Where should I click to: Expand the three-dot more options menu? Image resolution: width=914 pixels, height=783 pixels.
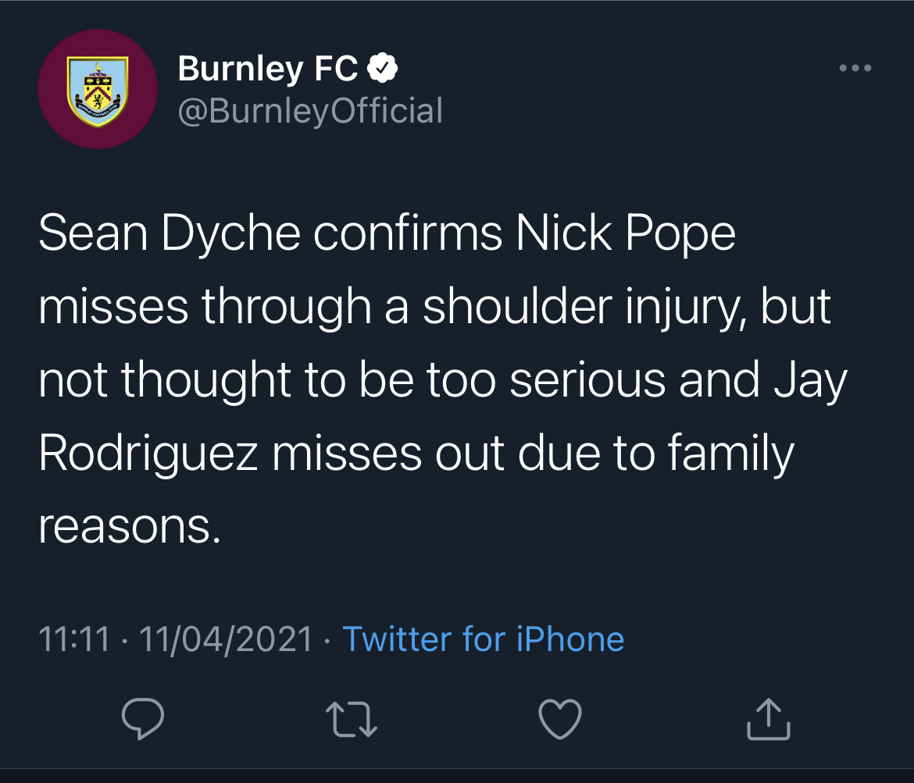click(855, 69)
